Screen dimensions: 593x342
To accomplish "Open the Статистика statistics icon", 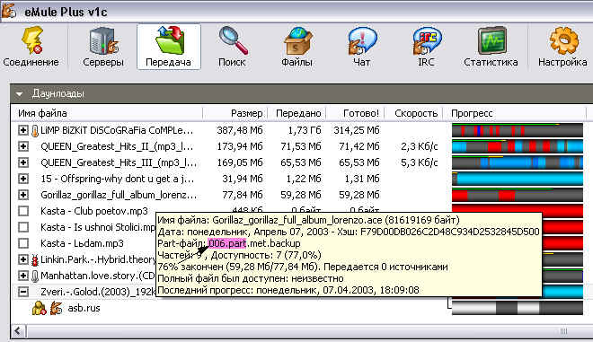I will click(x=491, y=47).
